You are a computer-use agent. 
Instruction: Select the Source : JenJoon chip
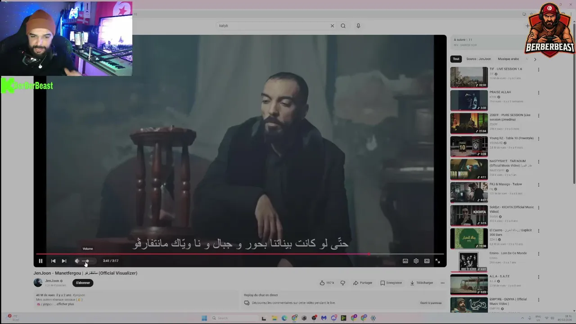pos(478,59)
